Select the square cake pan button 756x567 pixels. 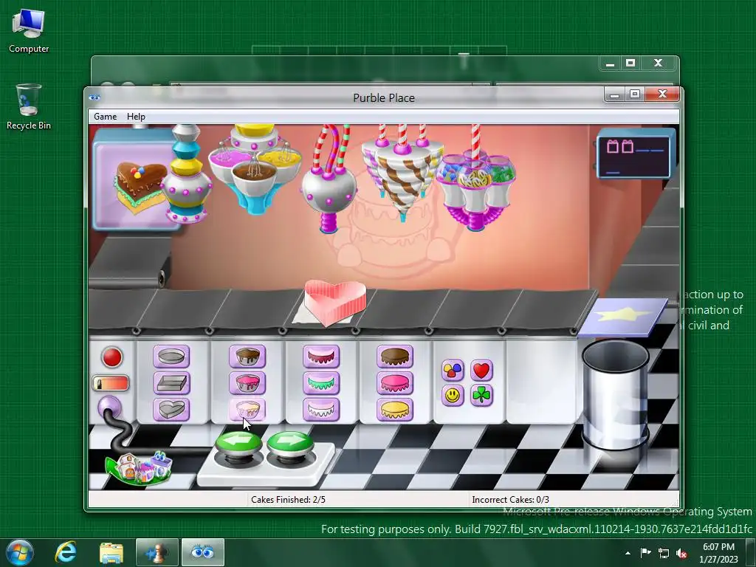pyautogui.click(x=171, y=383)
